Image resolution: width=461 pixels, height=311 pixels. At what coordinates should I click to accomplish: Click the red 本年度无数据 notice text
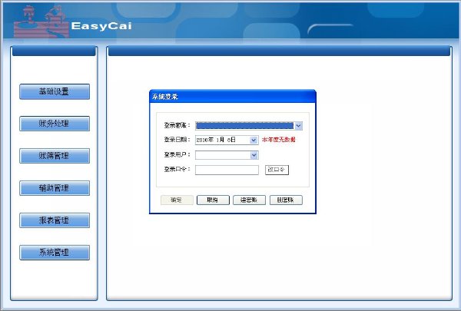pos(278,140)
